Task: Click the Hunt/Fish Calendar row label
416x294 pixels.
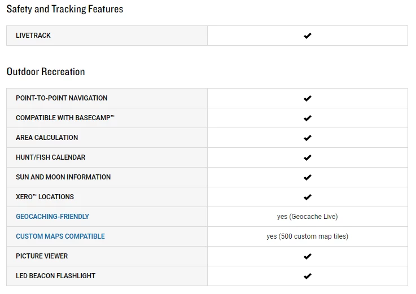Action: (x=51, y=157)
